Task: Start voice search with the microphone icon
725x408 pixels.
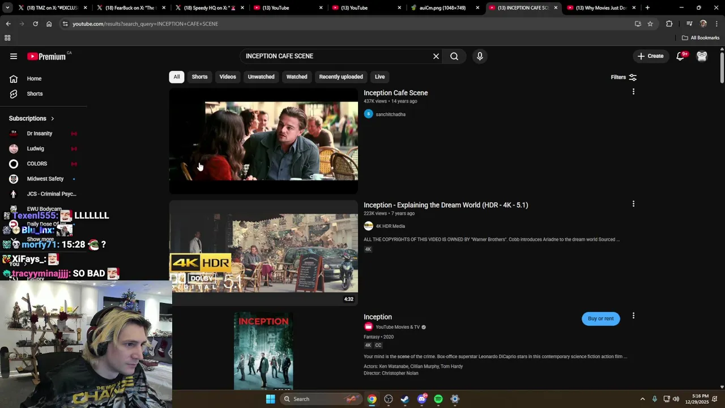Action: [480, 56]
